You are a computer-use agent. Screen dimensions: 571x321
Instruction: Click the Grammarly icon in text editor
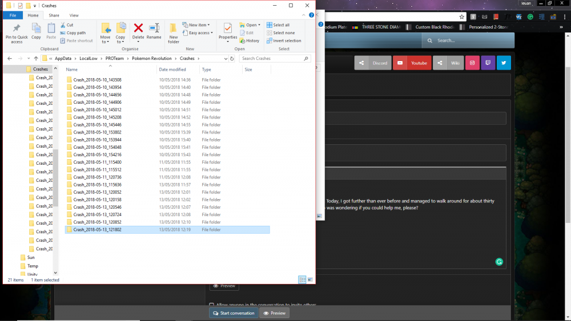[x=499, y=262]
